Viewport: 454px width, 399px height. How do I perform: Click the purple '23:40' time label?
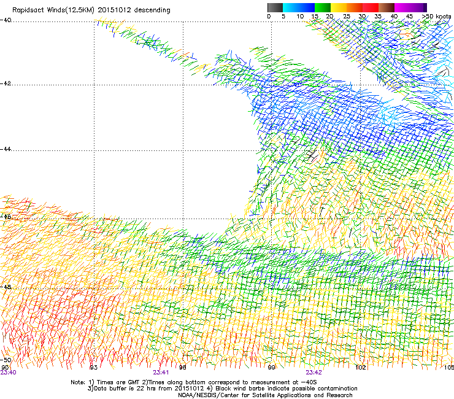(x=8, y=373)
